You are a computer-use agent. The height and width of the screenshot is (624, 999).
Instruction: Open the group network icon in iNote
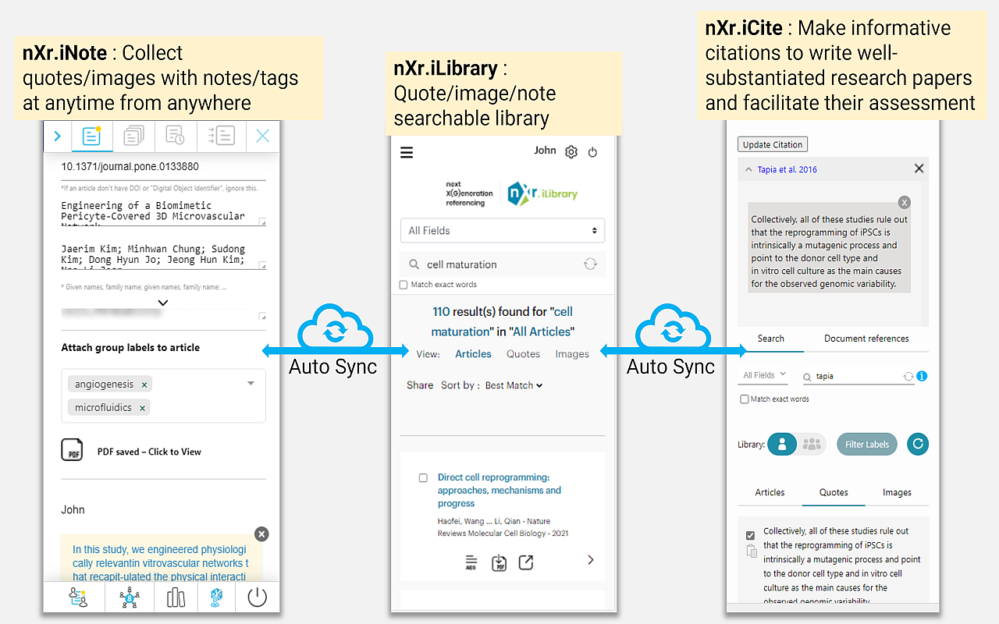(130, 598)
